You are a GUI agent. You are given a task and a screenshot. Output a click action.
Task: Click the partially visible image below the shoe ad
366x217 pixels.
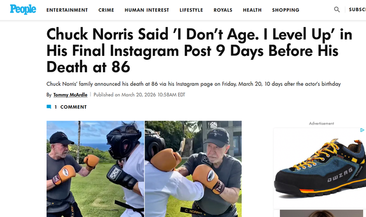pos(321,213)
